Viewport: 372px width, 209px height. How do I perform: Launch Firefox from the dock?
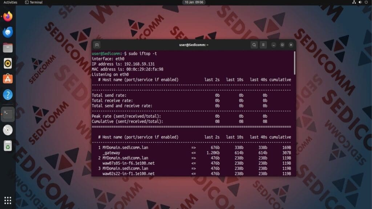pos(7,17)
